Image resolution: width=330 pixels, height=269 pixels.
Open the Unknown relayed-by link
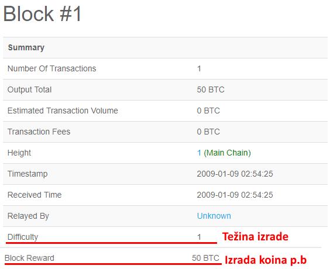coord(214,216)
